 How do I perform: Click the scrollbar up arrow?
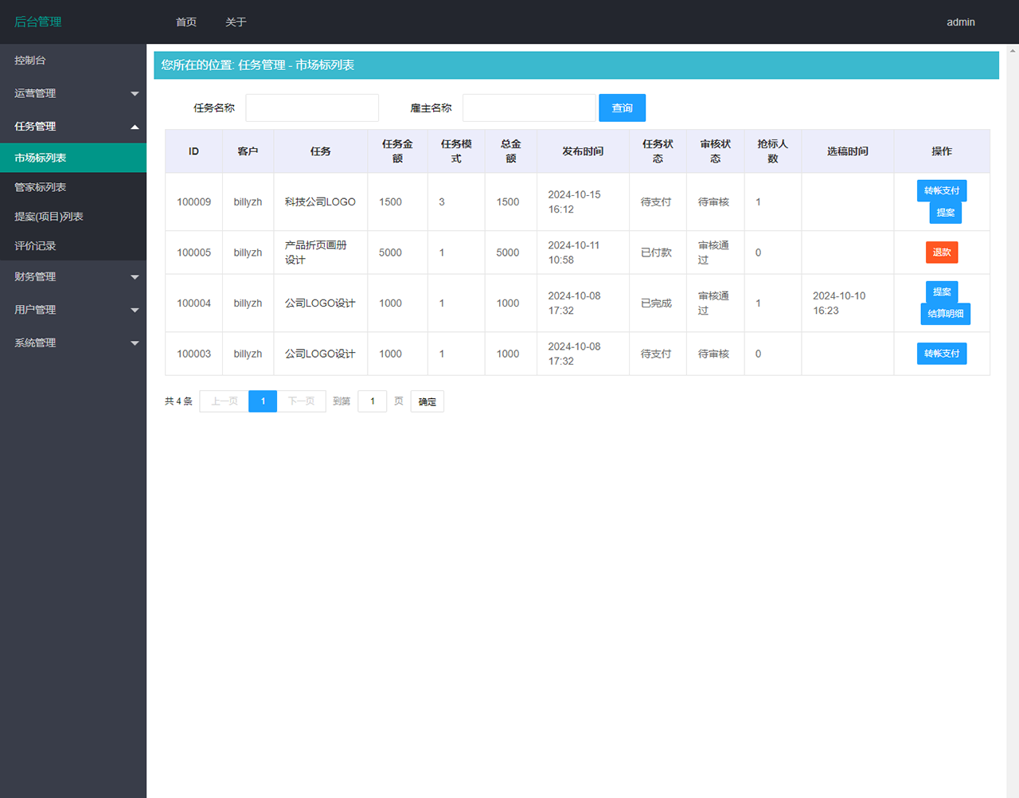tap(1013, 50)
